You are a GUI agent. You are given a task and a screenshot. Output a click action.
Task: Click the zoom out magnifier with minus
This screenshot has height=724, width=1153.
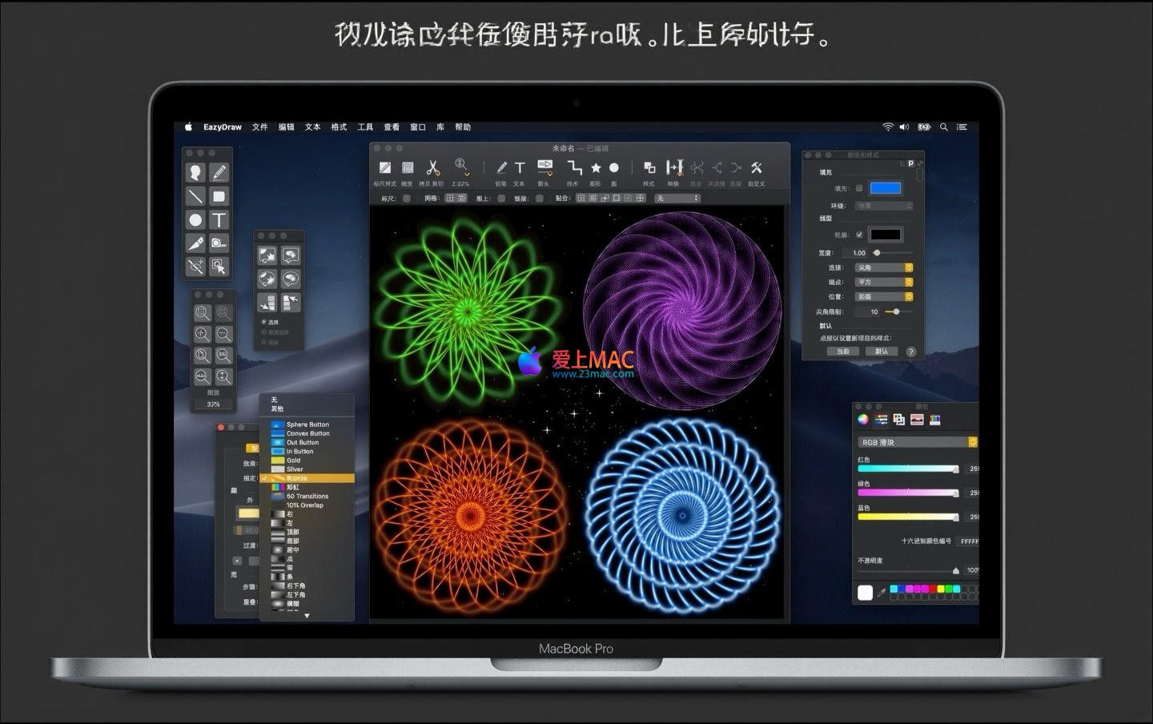(x=223, y=334)
